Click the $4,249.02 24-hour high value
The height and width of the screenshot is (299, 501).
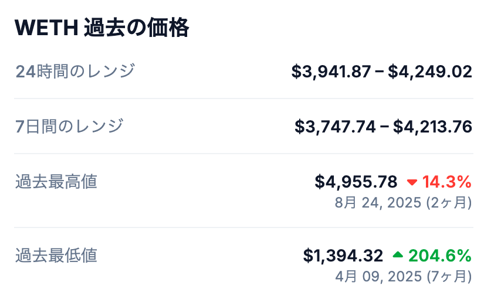click(x=430, y=72)
